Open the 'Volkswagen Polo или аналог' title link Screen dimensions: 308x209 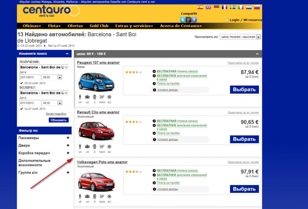tap(102, 162)
